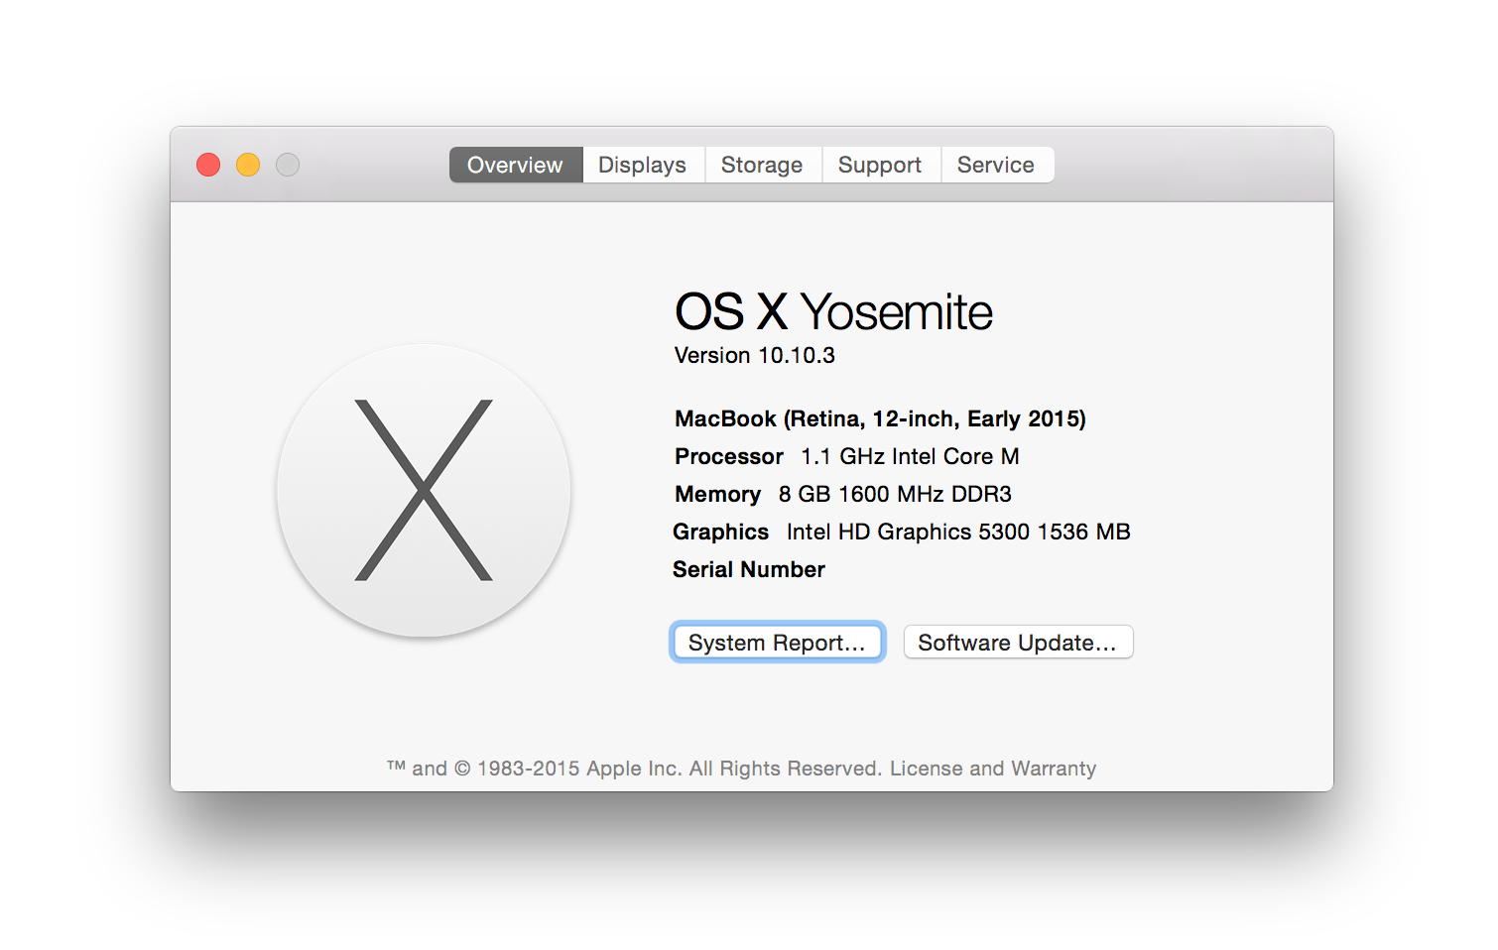The image size is (1498, 950).
Task: Click the Graphics label
Action: tap(720, 532)
